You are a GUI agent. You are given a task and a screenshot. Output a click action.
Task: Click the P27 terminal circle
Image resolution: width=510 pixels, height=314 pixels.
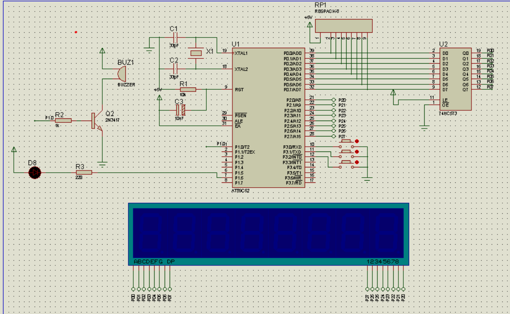(x=333, y=136)
